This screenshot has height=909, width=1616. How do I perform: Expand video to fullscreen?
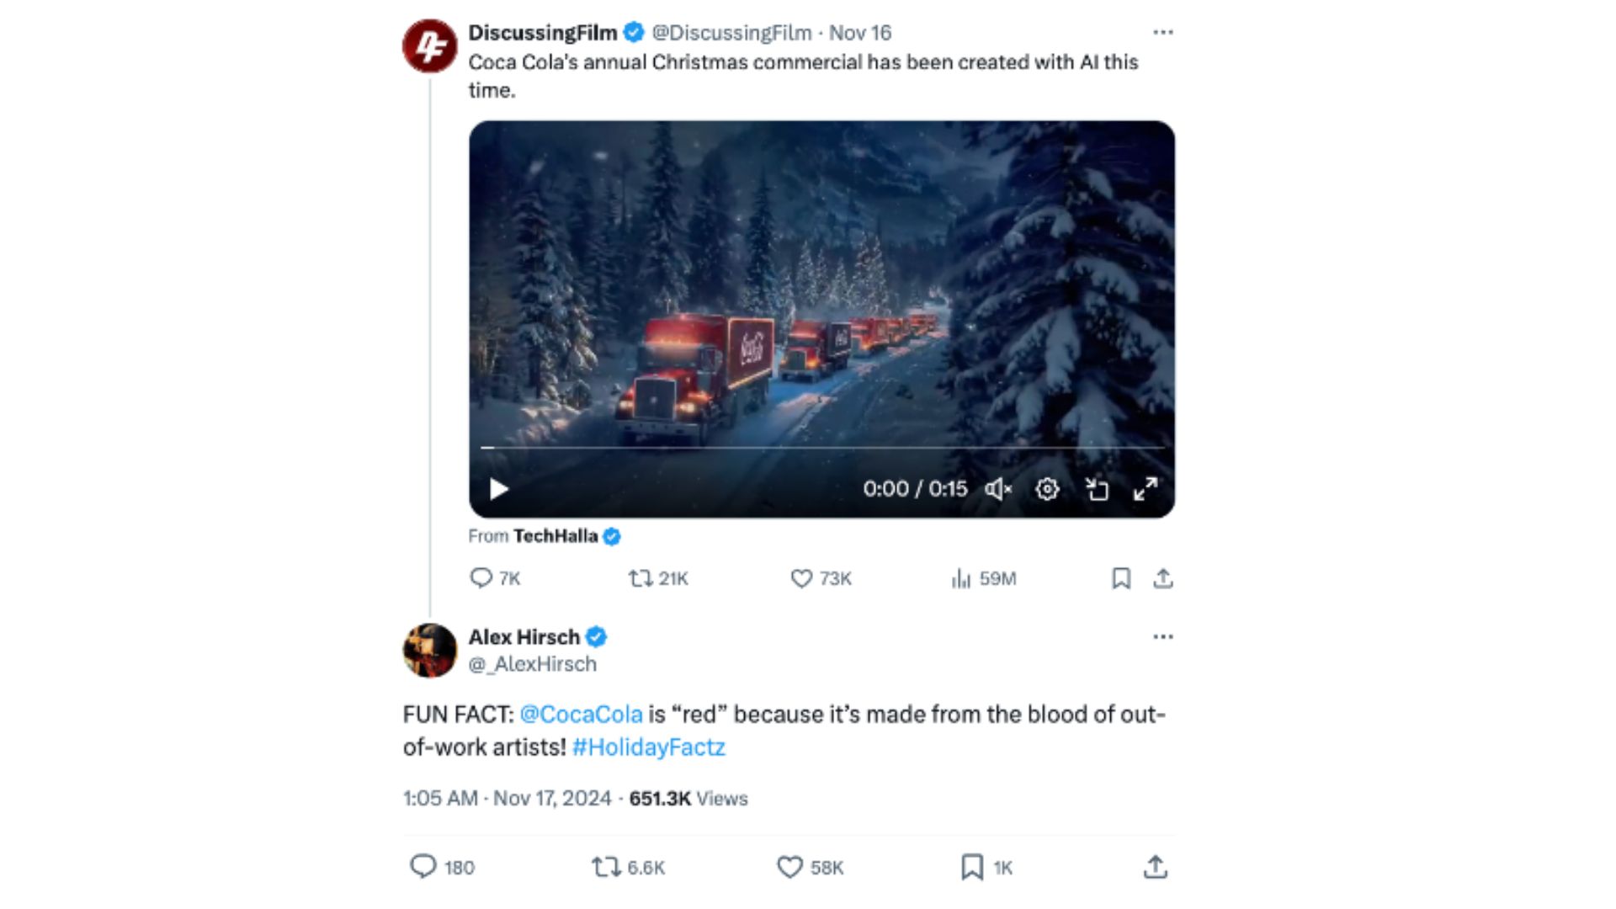click(x=1145, y=489)
